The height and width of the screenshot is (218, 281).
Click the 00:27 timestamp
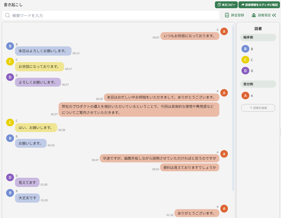coord(65,85)
